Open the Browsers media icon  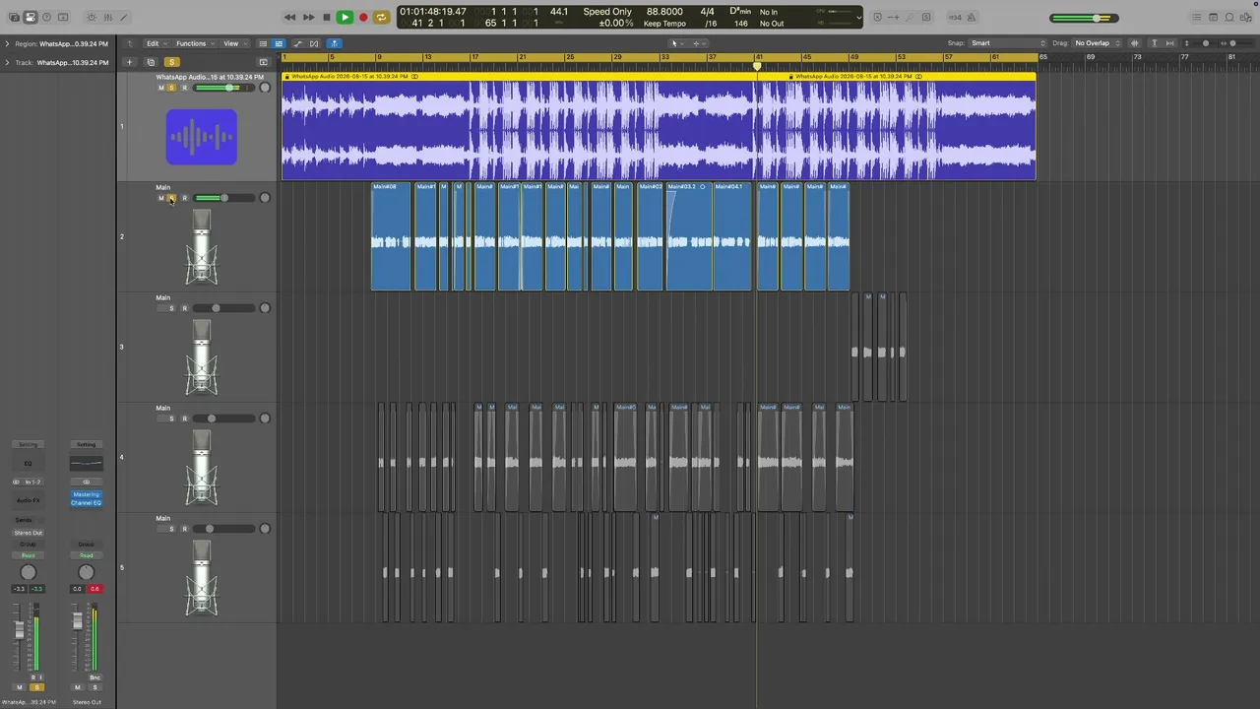(x=1246, y=17)
